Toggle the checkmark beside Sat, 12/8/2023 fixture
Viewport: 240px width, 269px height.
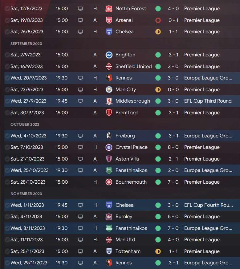(7, 9)
